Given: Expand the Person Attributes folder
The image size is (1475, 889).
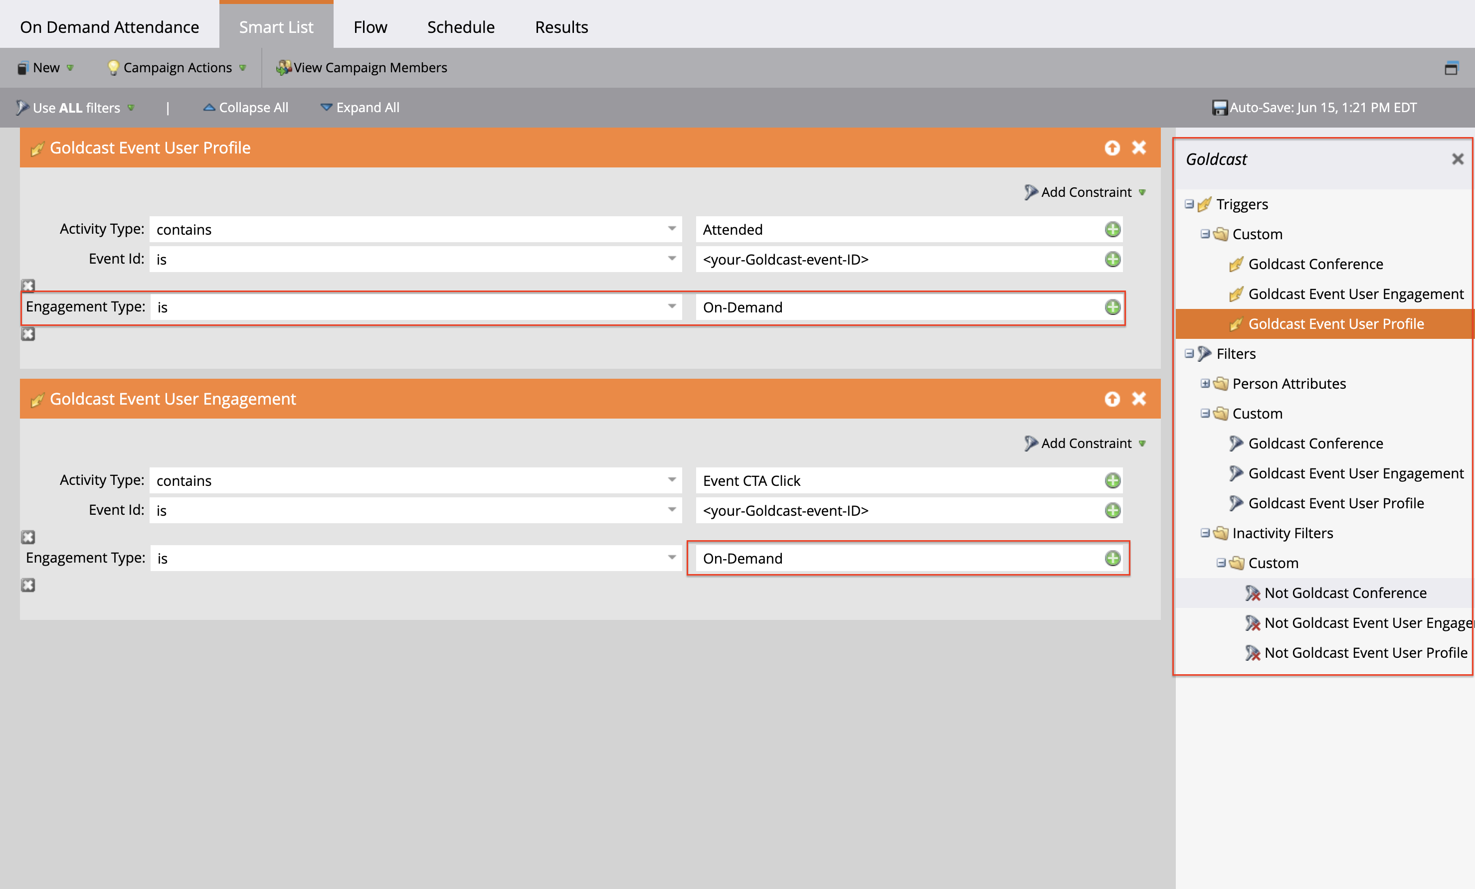Looking at the screenshot, I should click(x=1205, y=384).
